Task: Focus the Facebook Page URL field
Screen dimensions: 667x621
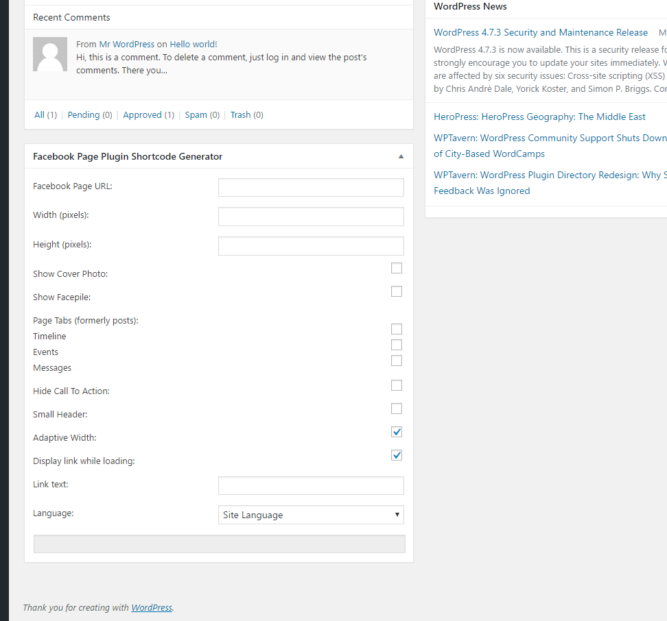Action: point(311,187)
